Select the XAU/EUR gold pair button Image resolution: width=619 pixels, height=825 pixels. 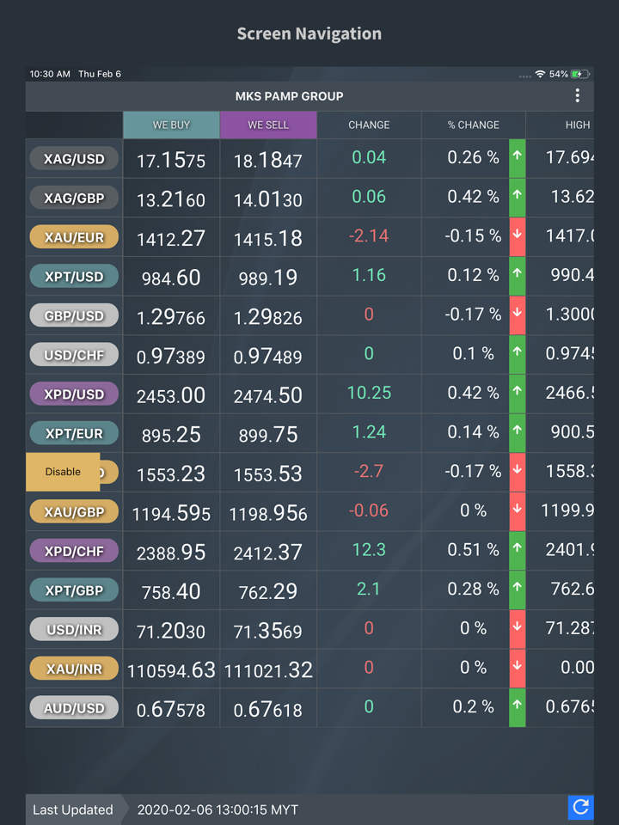(74, 236)
